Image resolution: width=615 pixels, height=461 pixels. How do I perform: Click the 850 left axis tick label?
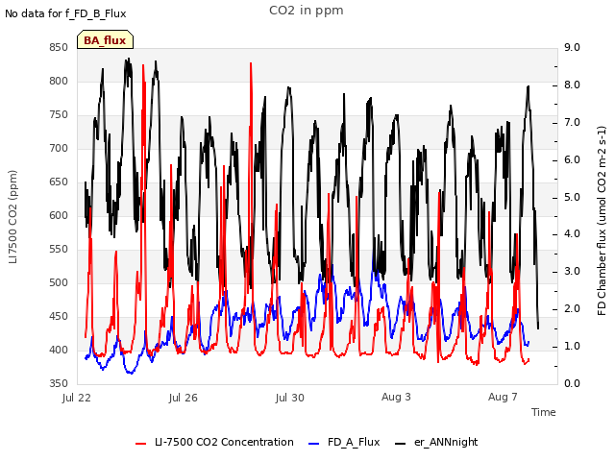59,48
